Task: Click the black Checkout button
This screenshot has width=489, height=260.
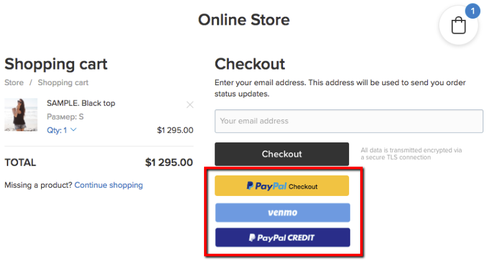Action: (x=282, y=154)
